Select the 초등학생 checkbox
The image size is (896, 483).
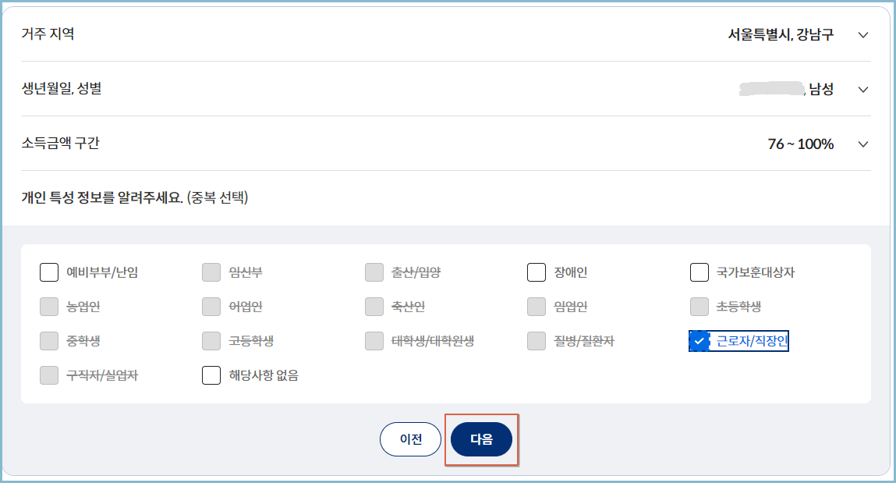tap(699, 307)
